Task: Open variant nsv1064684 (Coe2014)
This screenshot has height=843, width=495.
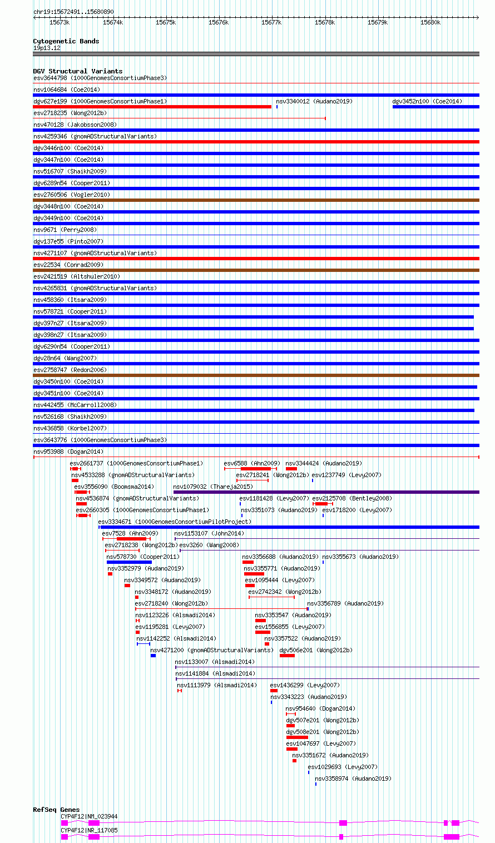Action: pos(67,90)
